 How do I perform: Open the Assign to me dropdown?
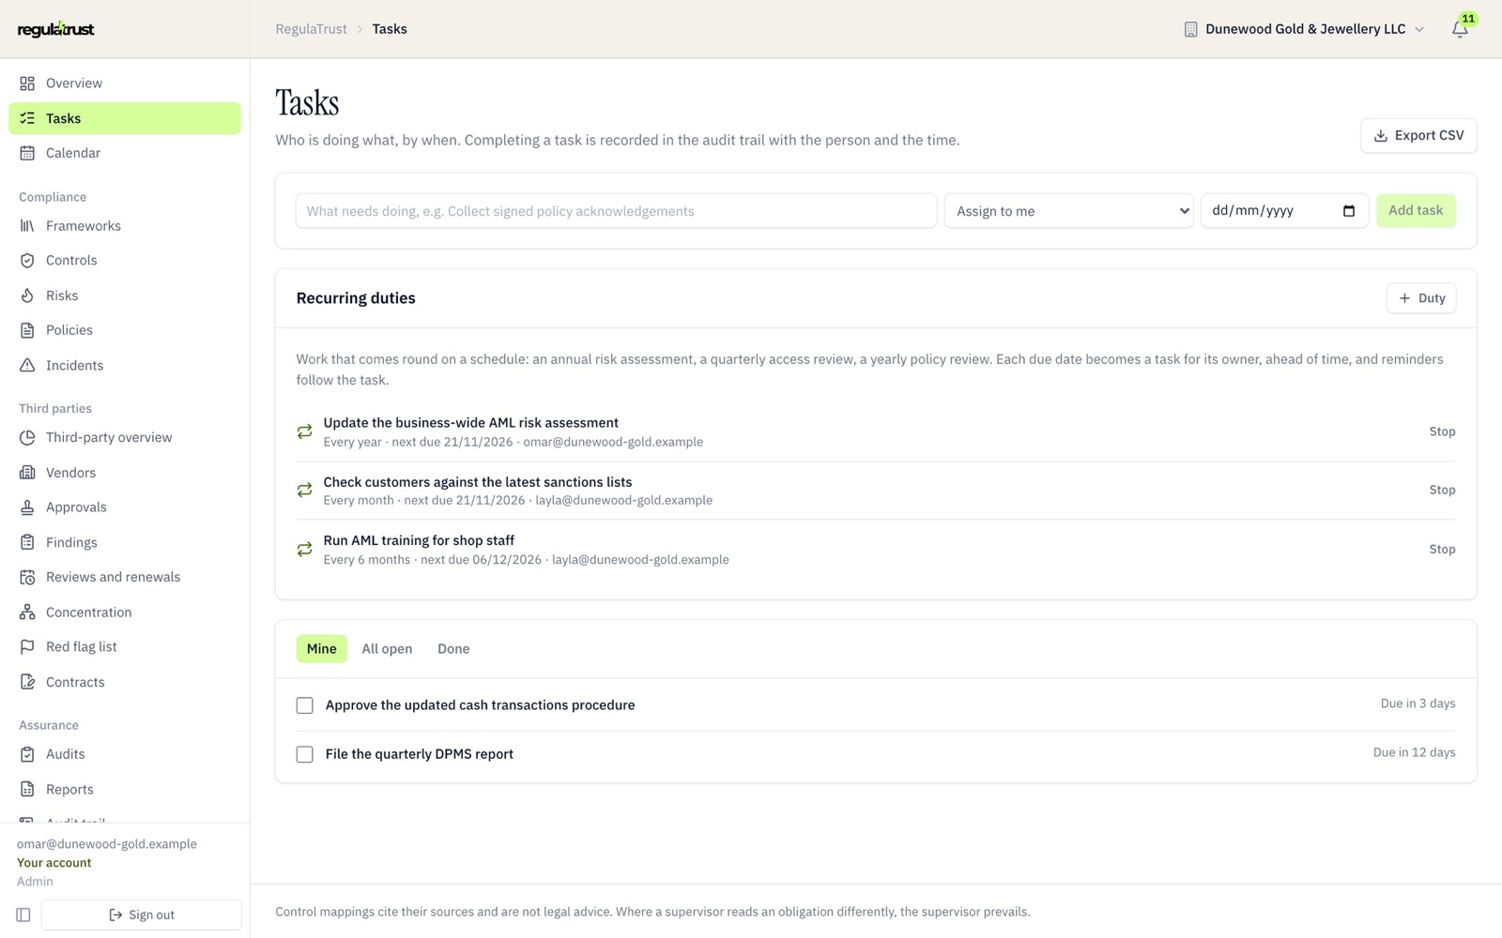[x=1068, y=211]
